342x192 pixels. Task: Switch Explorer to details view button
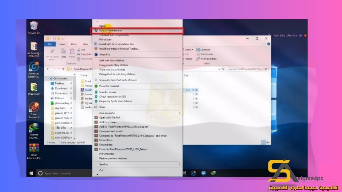tap(264, 142)
